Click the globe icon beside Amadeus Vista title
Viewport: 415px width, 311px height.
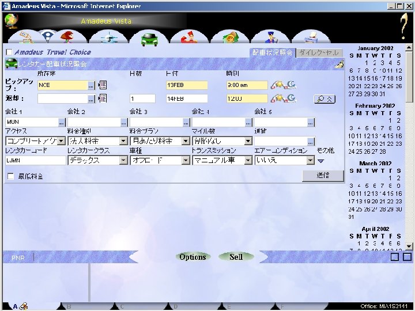(x=12, y=21)
